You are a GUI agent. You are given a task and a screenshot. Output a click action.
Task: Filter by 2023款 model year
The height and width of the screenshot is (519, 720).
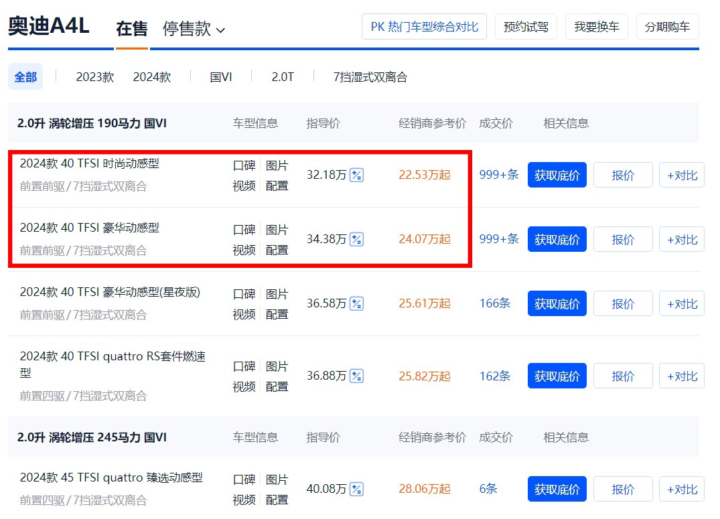95,77
